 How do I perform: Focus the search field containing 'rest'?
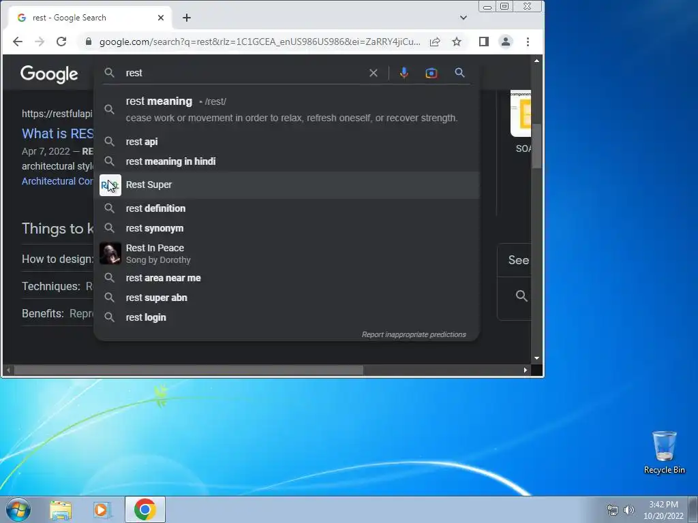click(245, 73)
